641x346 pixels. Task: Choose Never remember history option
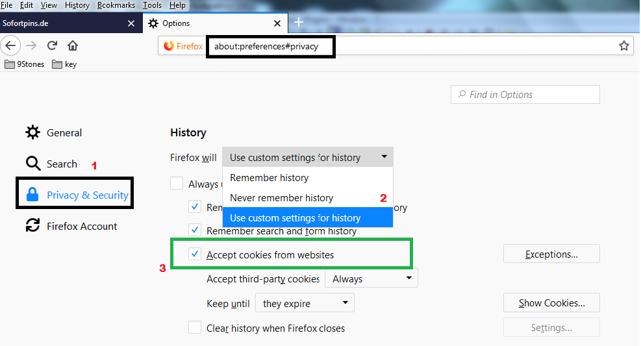tap(307, 197)
